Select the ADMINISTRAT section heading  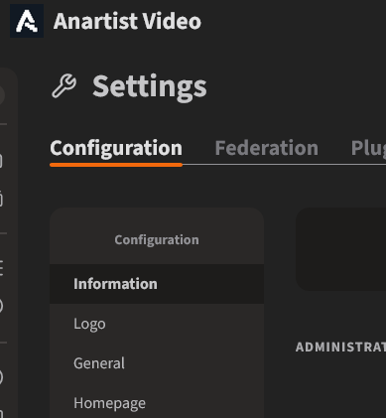point(340,348)
